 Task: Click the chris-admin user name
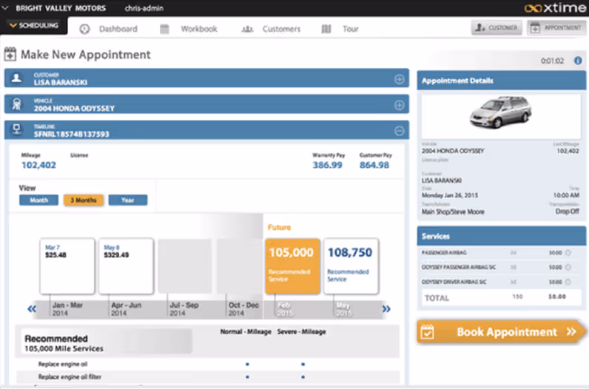coord(144,8)
